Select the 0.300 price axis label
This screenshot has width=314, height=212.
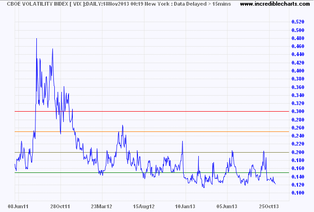298,111
